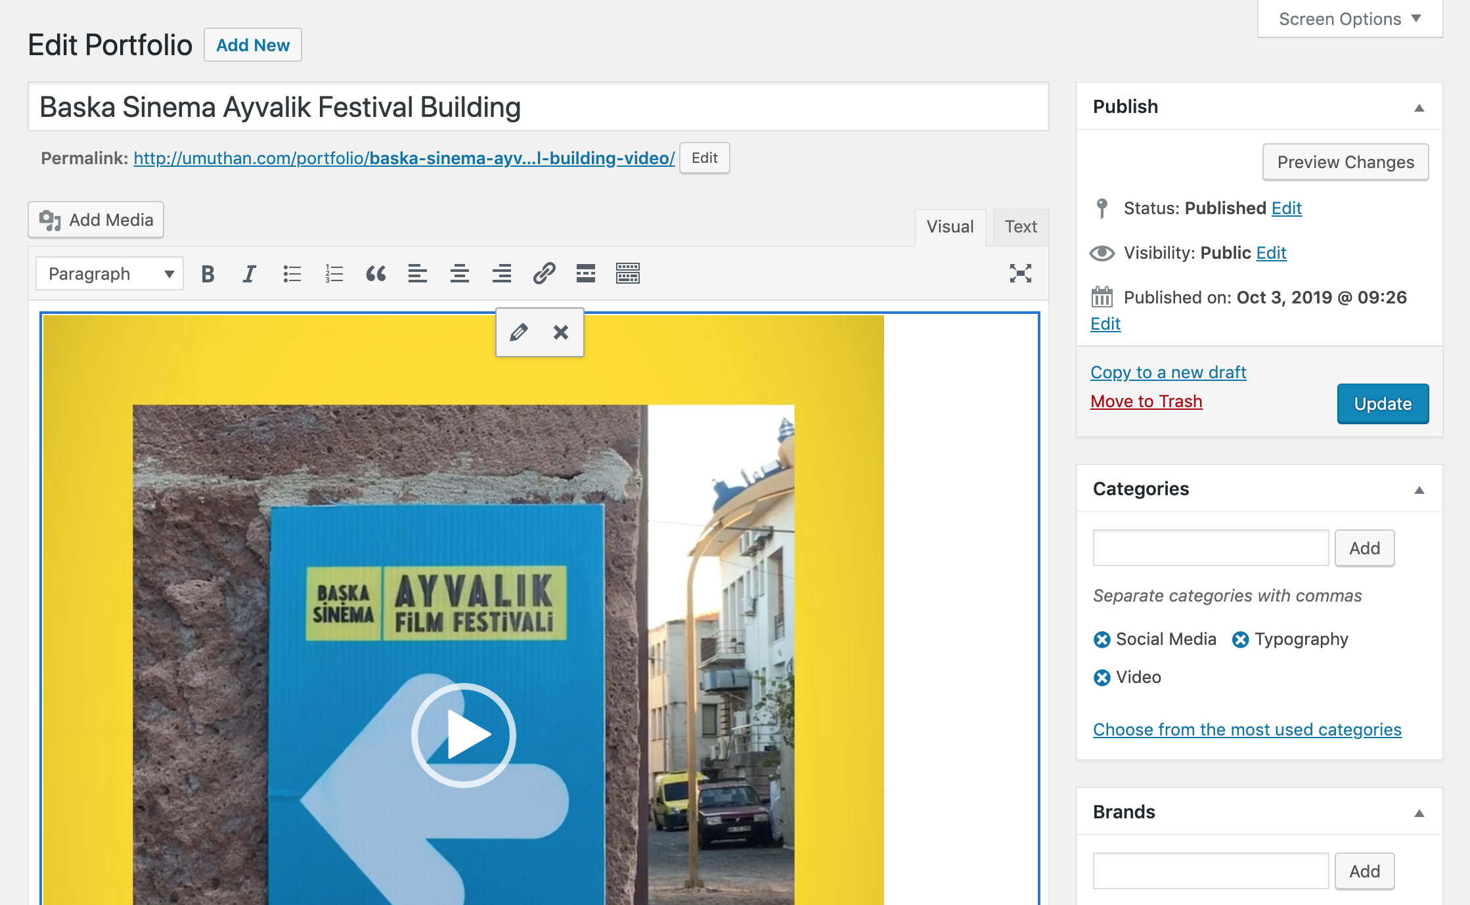
Task: Align text right
Action: click(502, 273)
